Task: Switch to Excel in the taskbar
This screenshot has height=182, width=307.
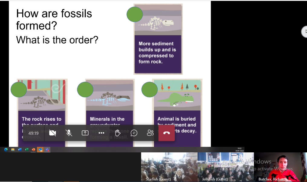Action: point(27,150)
